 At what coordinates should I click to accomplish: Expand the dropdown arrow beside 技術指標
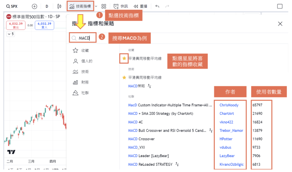click(x=96, y=6)
